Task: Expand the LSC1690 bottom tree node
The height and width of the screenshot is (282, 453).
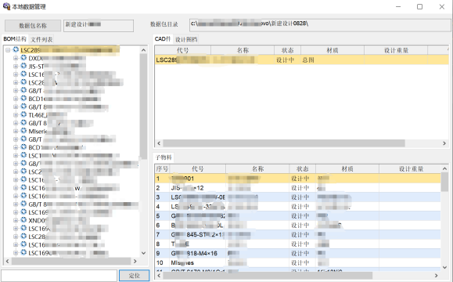Action: click(16, 252)
